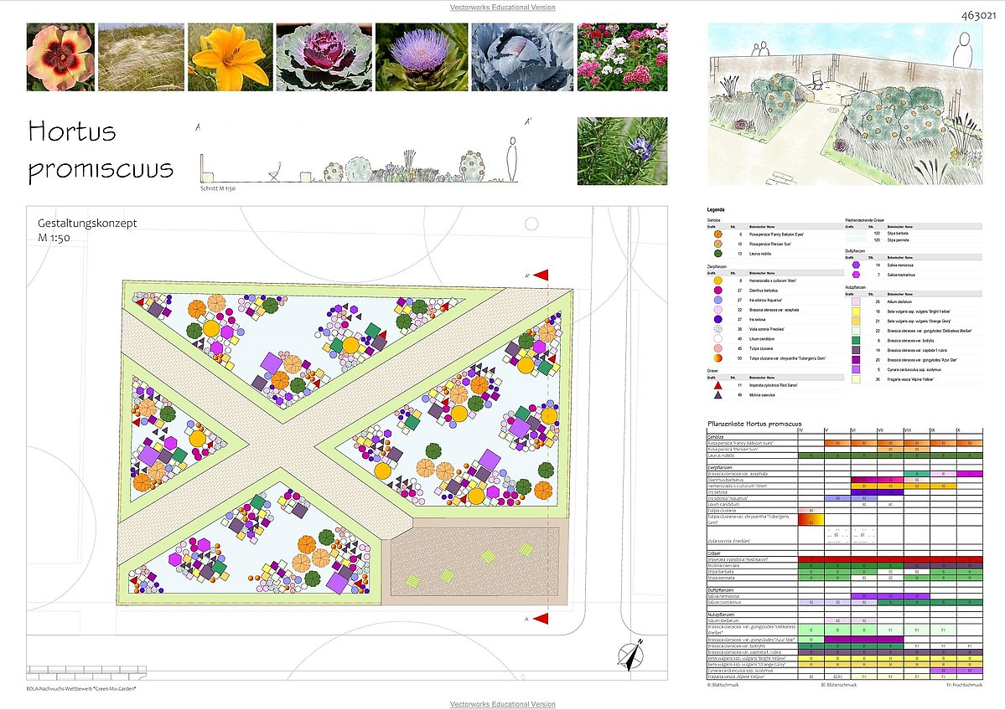Click the Hemerocallis 'Aten' yellow legend circle
This screenshot has width=1005, height=710.
717,280
